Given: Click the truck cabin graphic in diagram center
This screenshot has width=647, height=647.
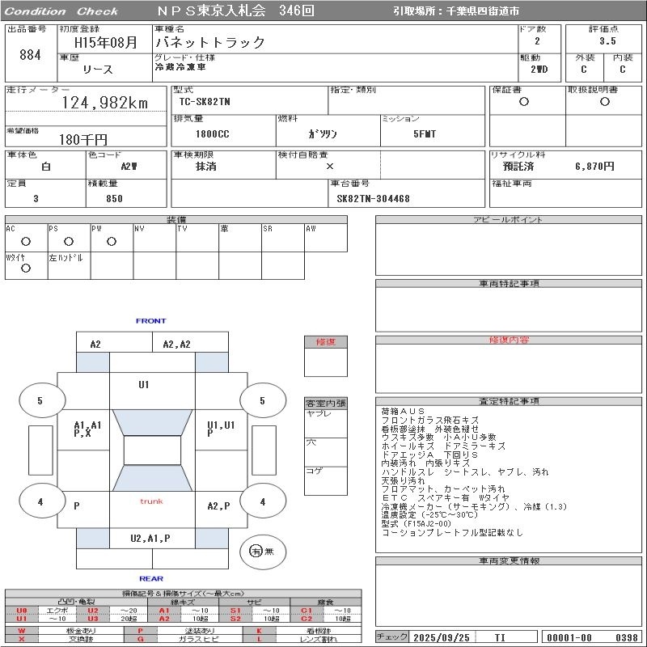Looking at the screenshot, I should (151, 450).
